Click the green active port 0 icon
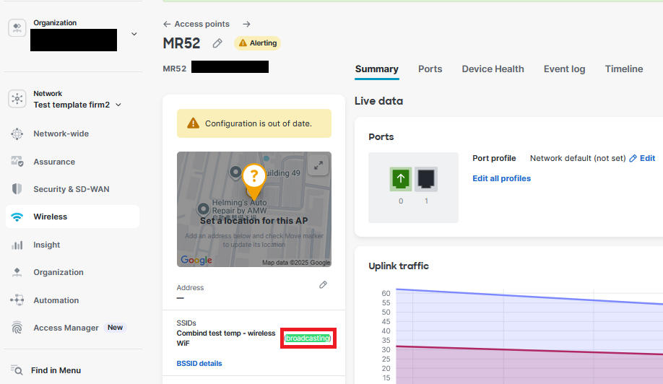The height and width of the screenshot is (384, 663). 401,179
